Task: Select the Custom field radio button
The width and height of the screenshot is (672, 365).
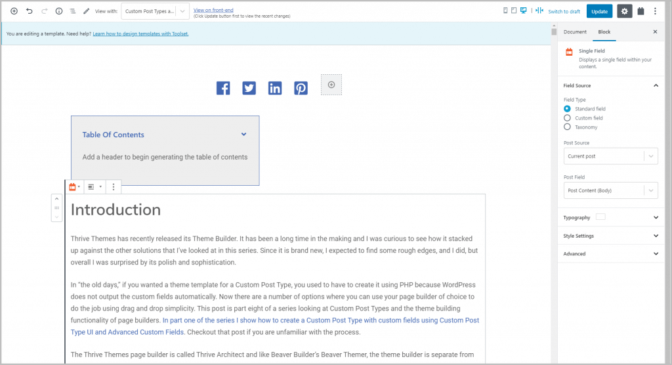Action: [567, 118]
